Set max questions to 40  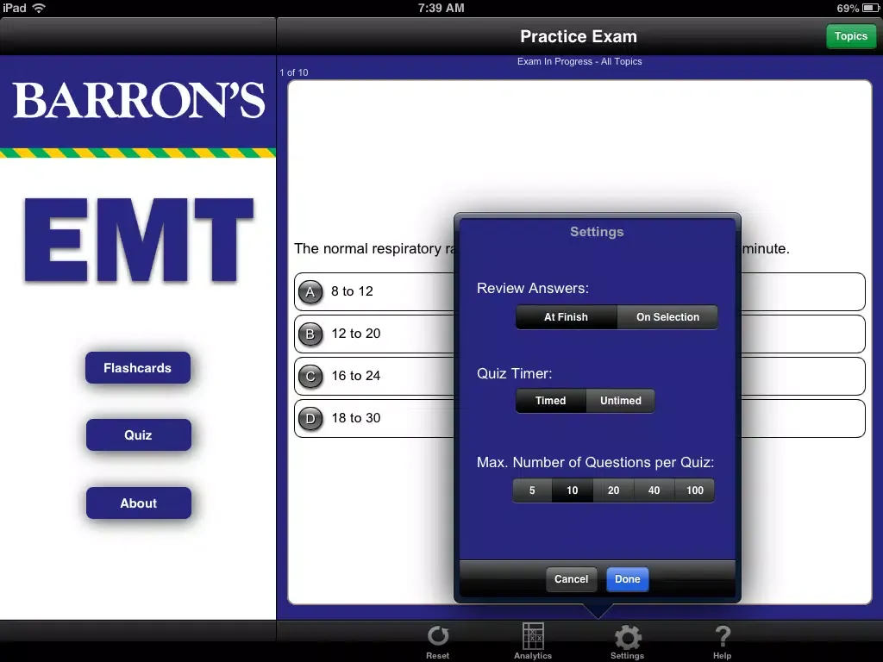point(654,490)
